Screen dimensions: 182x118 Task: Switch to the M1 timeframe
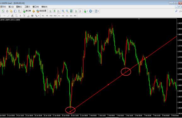[x=43, y=16]
